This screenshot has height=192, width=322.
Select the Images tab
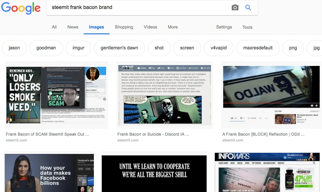[x=96, y=27]
